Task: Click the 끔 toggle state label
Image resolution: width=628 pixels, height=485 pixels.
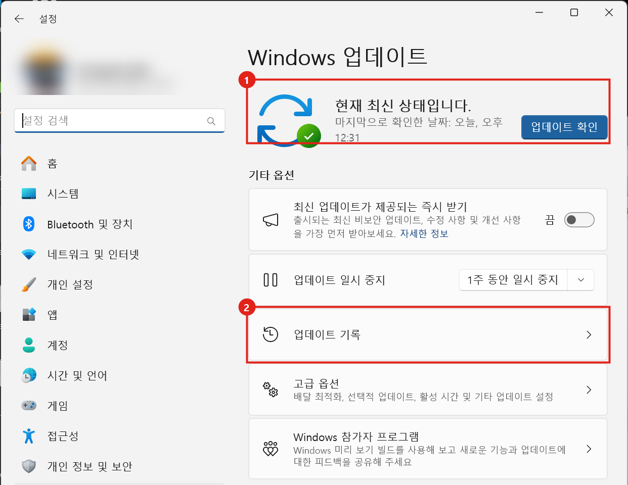Action: tap(550, 220)
